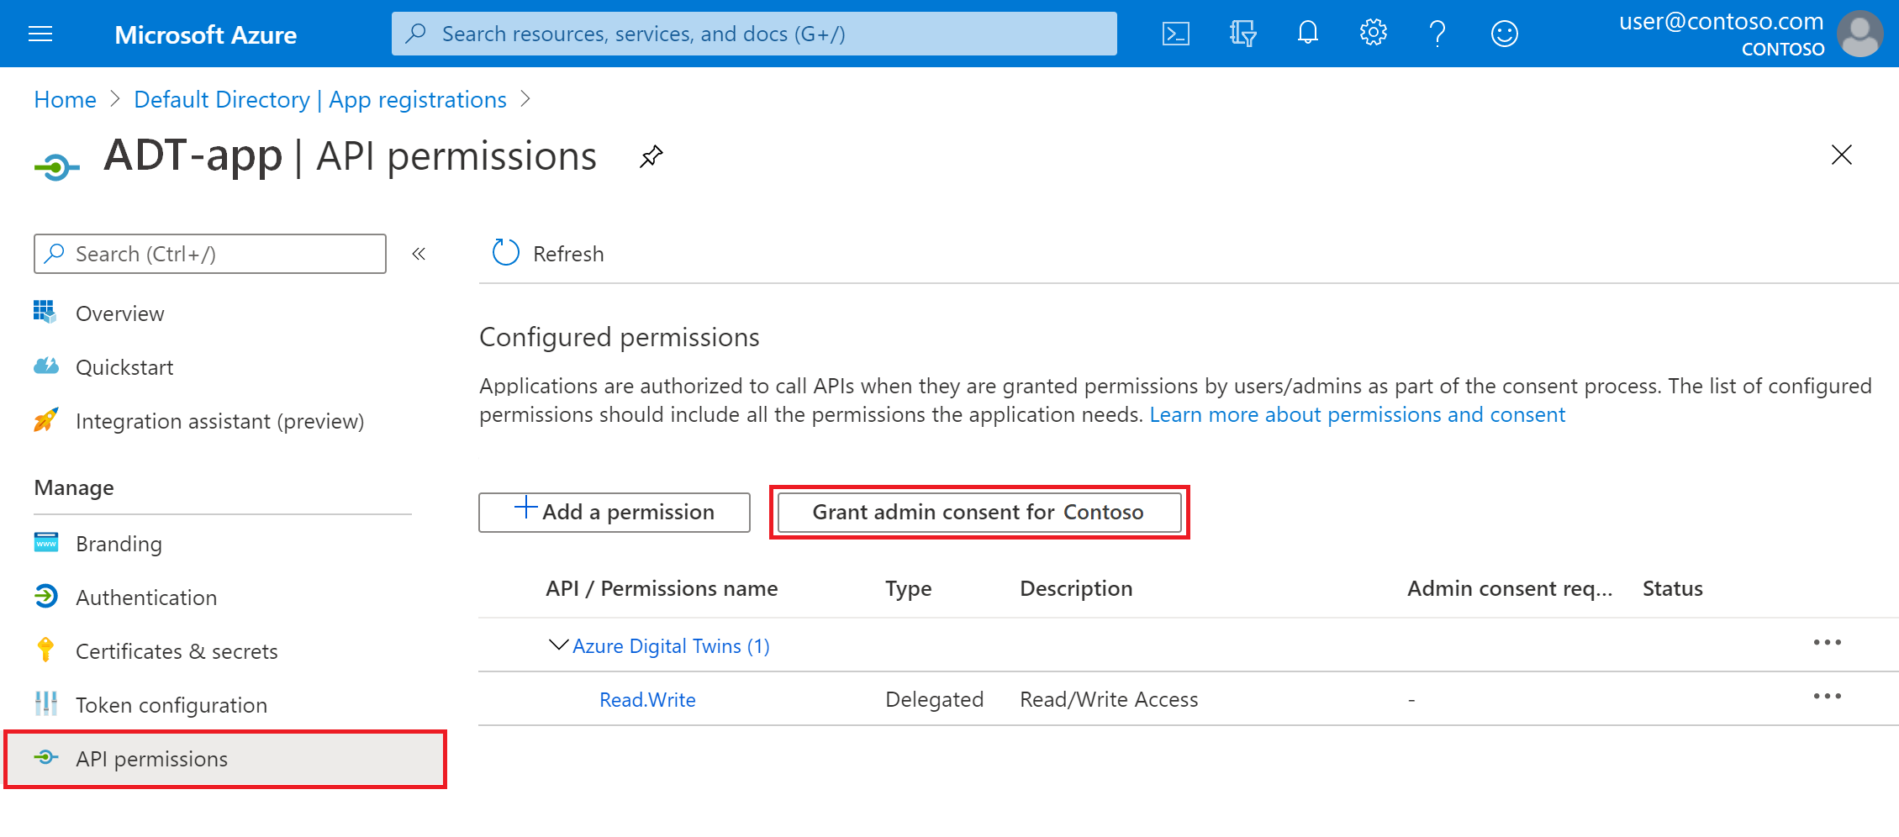The height and width of the screenshot is (837, 1899).
Task: Collapse the left navigation menu
Action: click(x=419, y=254)
